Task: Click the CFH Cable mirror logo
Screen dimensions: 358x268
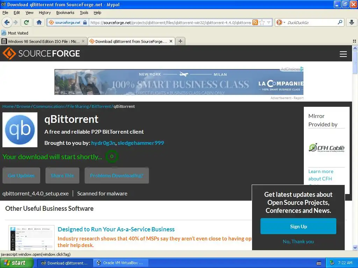Action: click(x=327, y=148)
